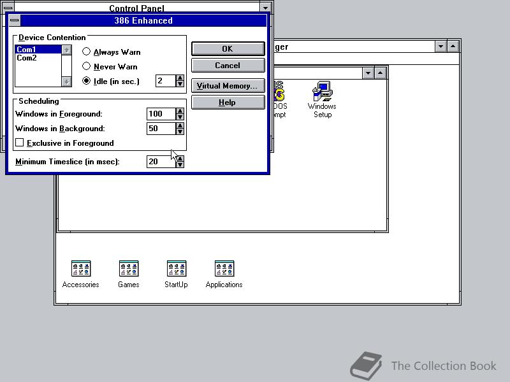Decrease Windows in Foreground value
510x382 pixels.
point(180,117)
